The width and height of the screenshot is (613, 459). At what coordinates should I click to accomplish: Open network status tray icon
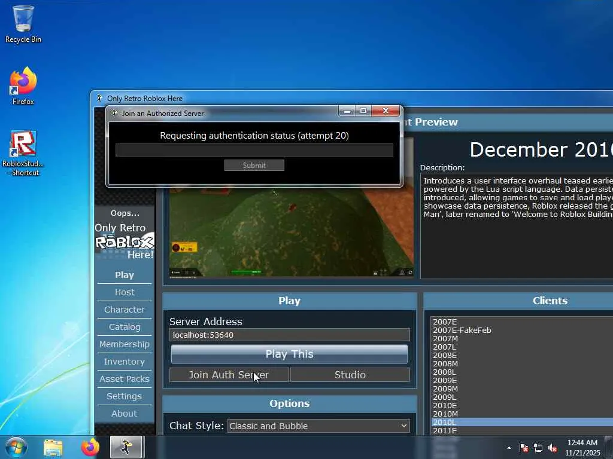pyautogui.click(x=538, y=448)
